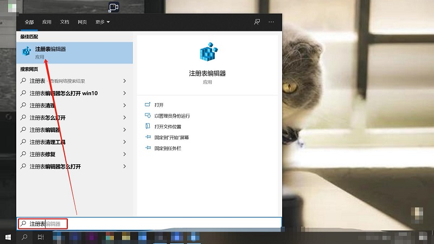Click the camera icon at top of screen
The height and width of the screenshot is (244, 434).
[x=113, y=7]
